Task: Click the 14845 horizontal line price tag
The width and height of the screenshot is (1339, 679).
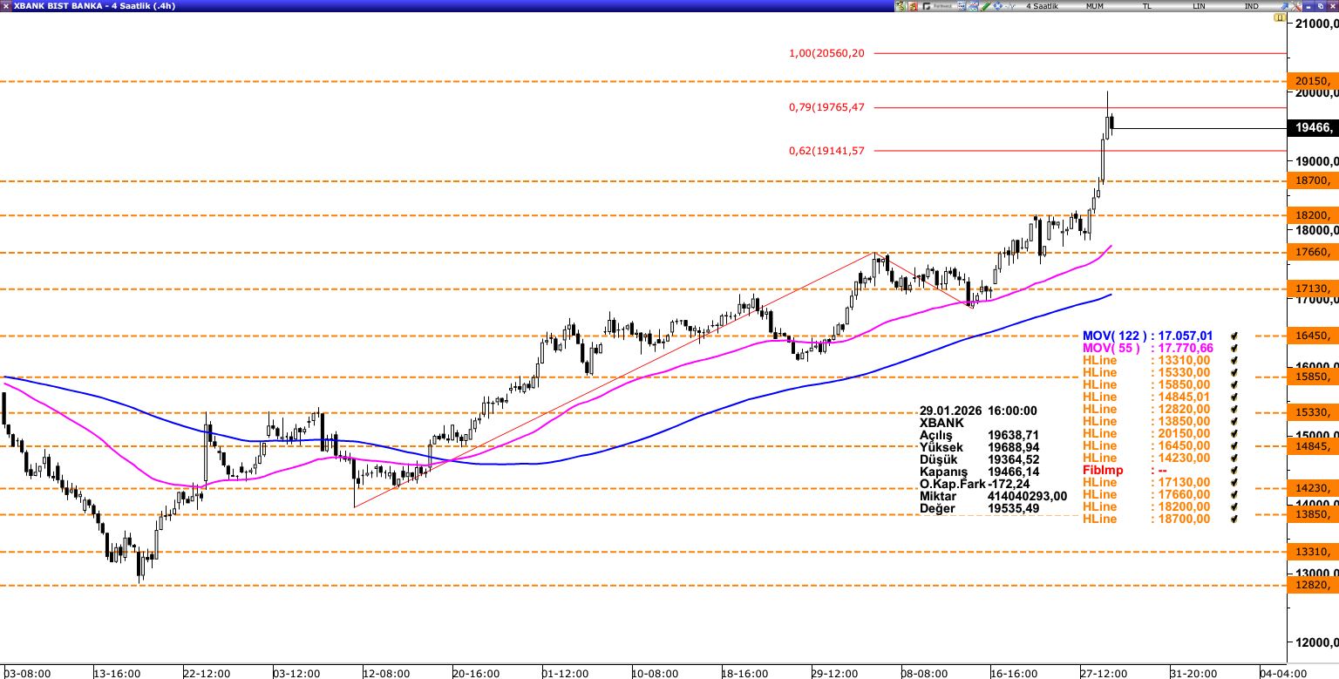Action: [1313, 446]
